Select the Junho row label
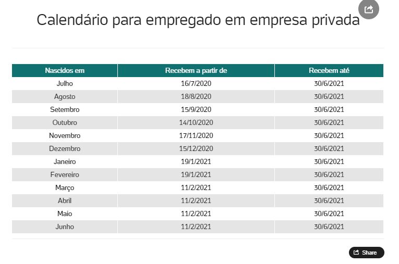The height and width of the screenshot is (264, 399). 65,227
